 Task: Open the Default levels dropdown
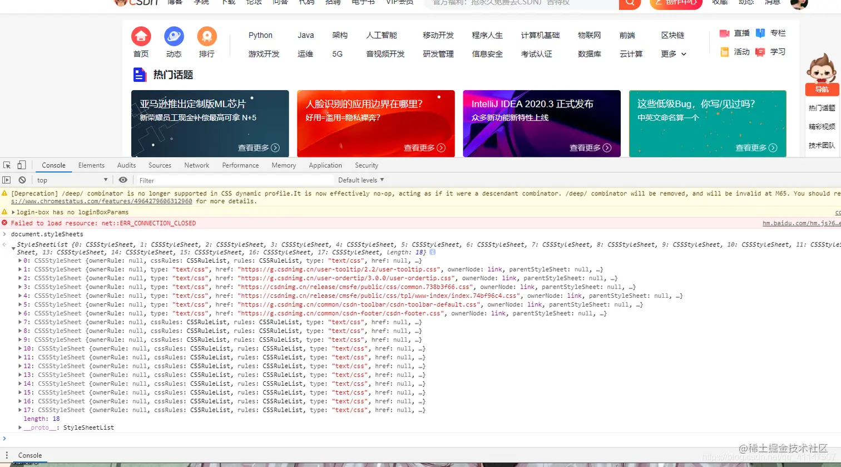[361, 180]
